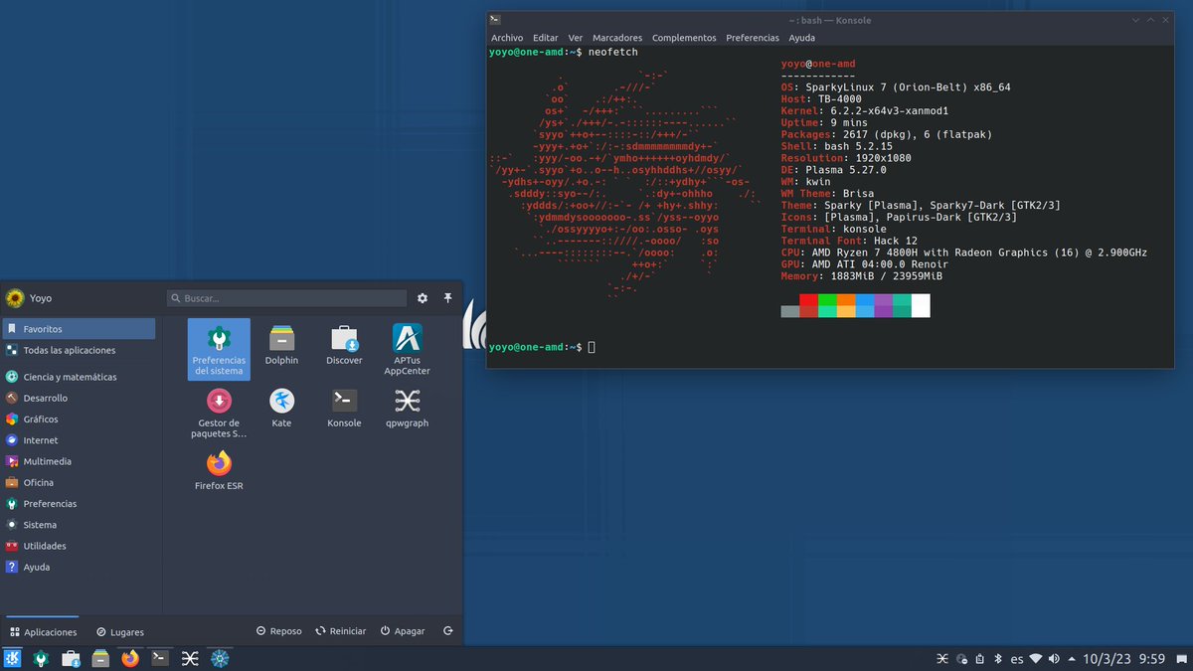Open qpwgraph indicator in system tray
The image size is (1193, 671).
(942, 659)
